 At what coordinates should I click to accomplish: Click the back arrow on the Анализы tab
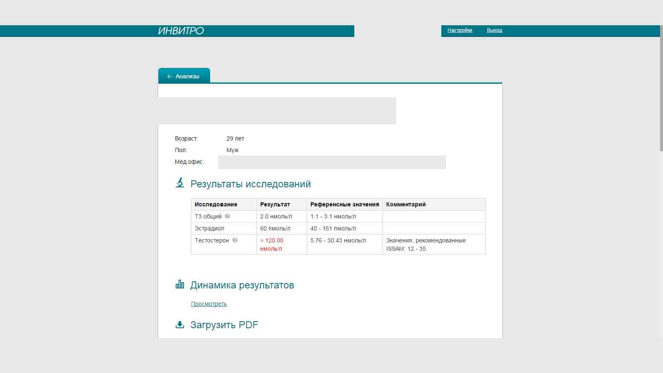point(169,76)
